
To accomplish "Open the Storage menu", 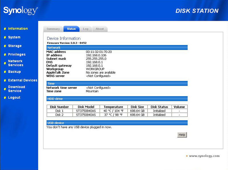I will click(x=15, y=46).
